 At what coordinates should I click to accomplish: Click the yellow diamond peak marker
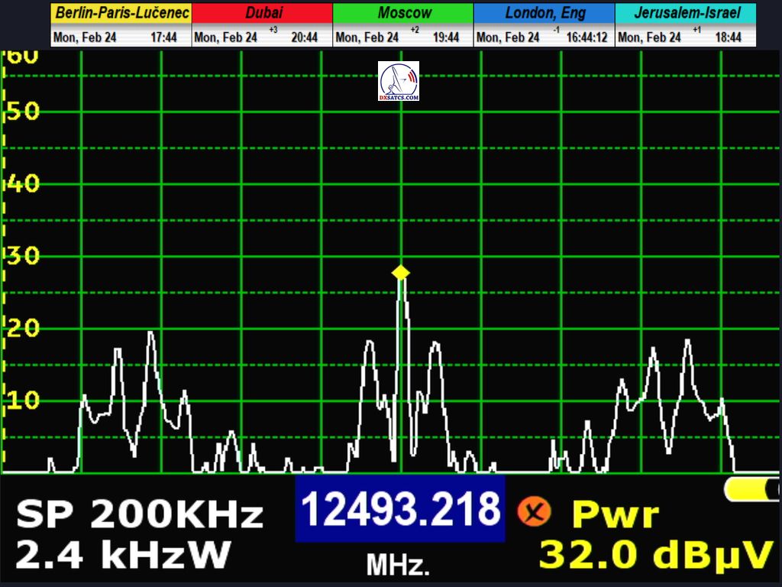coord(401,273)
